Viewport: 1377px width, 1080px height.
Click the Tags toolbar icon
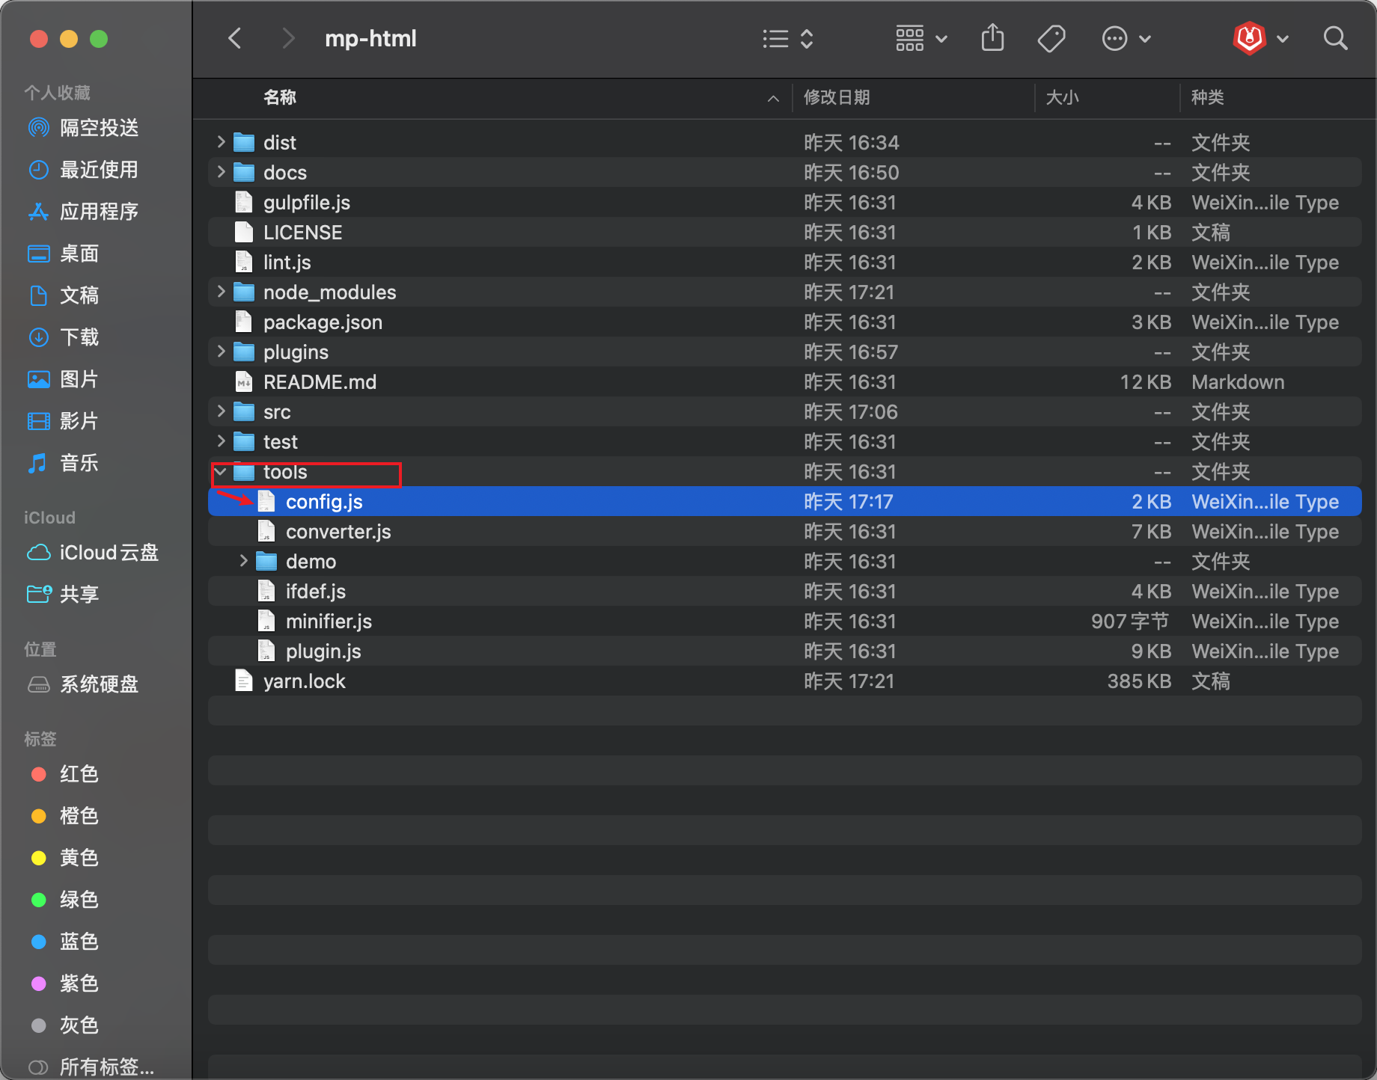click(x=1051, y=38)
